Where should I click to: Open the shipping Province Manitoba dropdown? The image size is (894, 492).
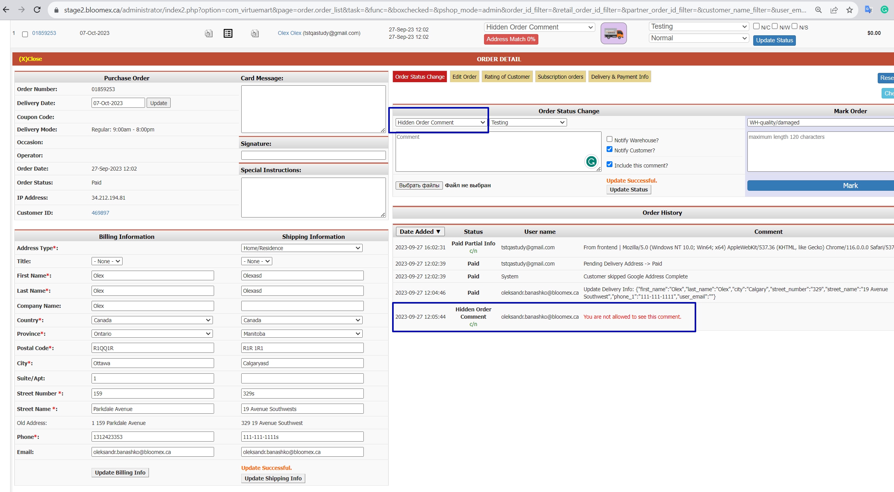302,334
